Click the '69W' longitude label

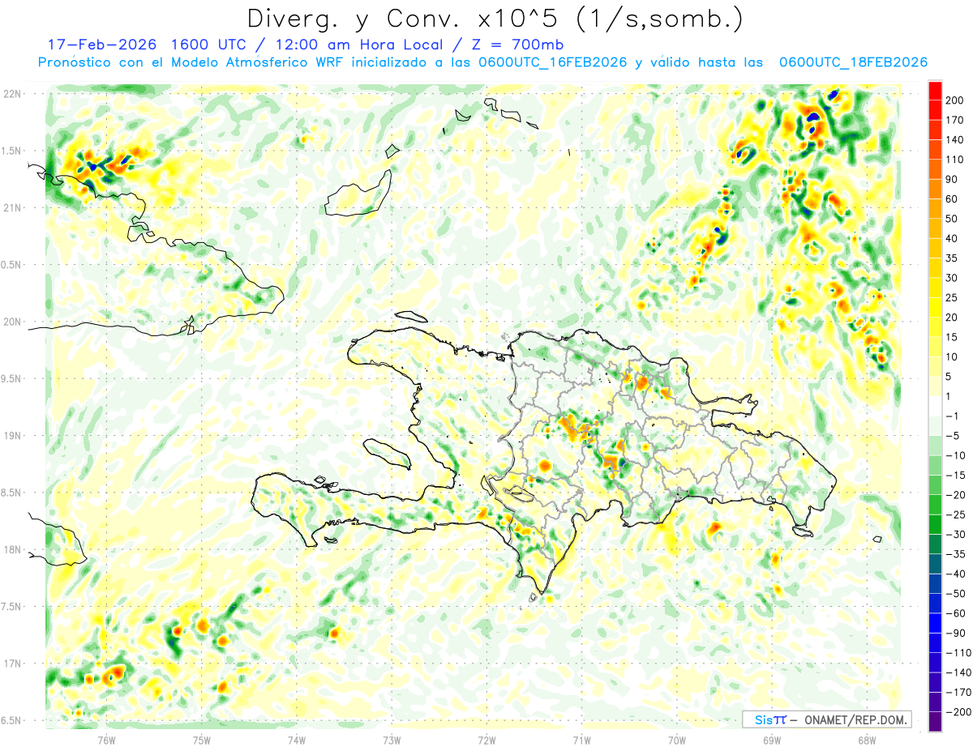tap(772, 740)
